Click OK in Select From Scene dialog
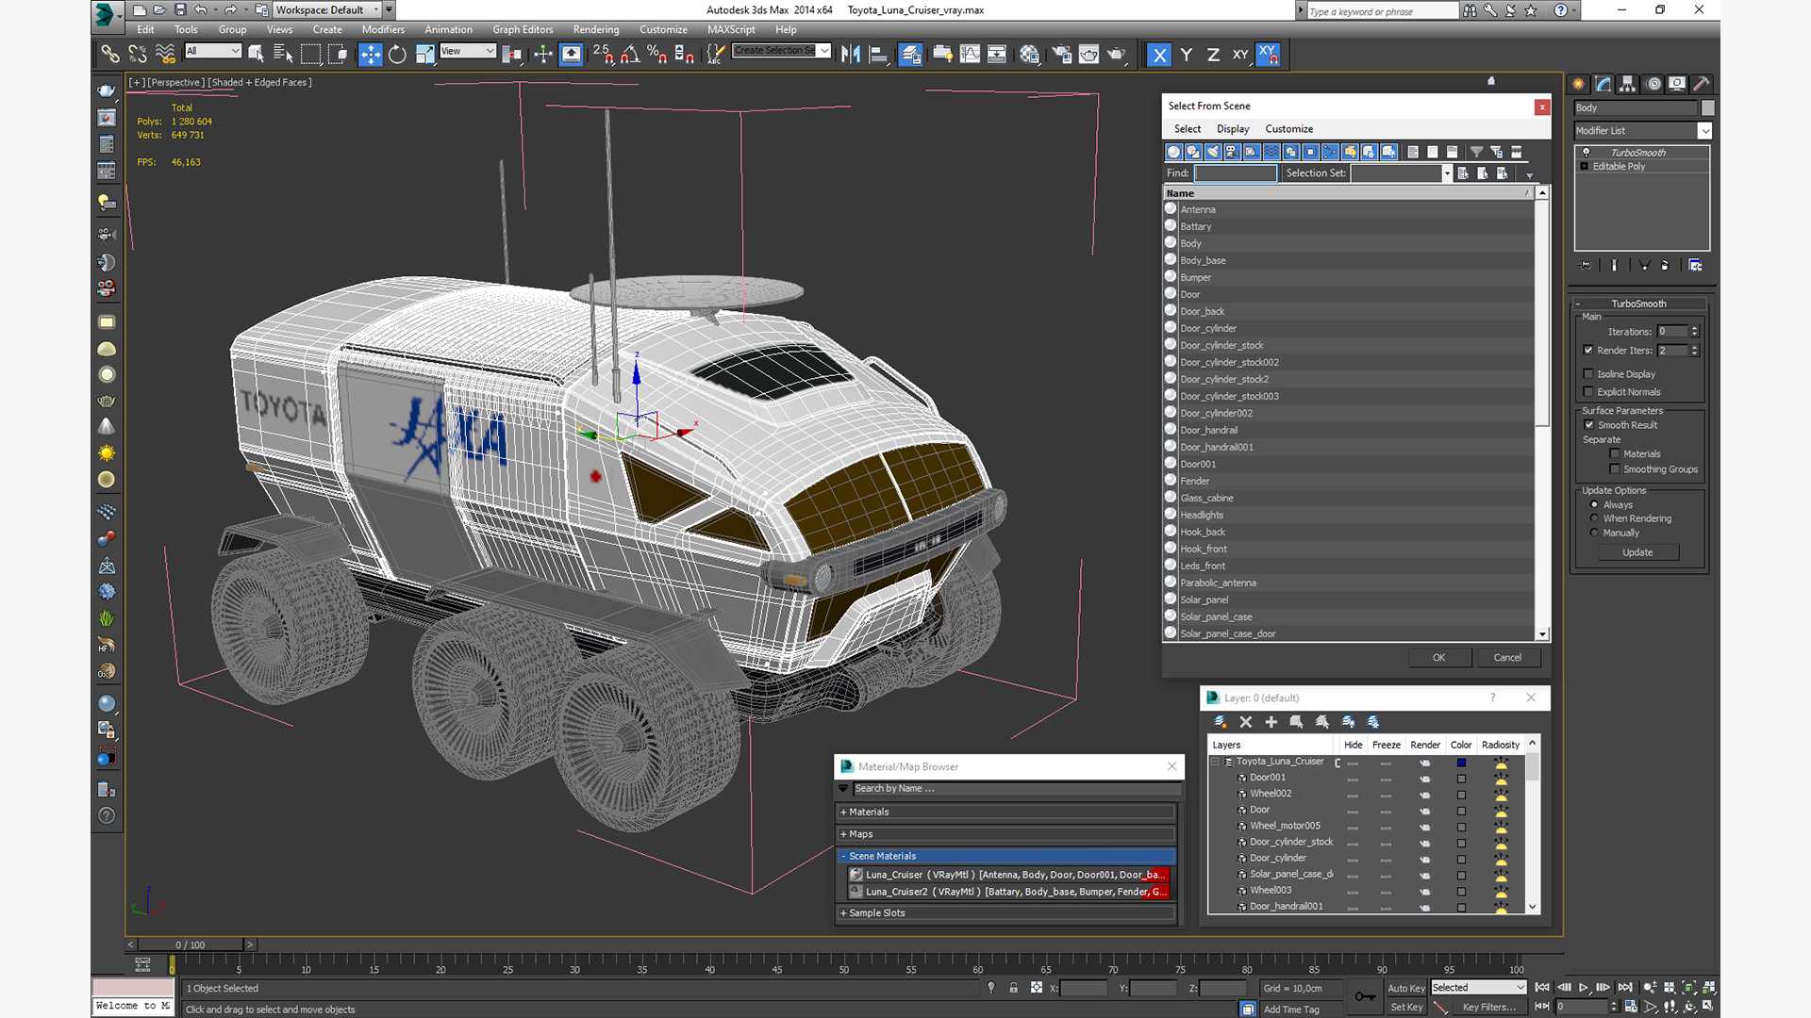Viewport: 1811px width, 1018px height. (x=1439, y=658)
